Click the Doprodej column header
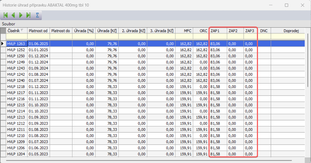Viewport: 311px width, 163px height. tap(288, 30)
